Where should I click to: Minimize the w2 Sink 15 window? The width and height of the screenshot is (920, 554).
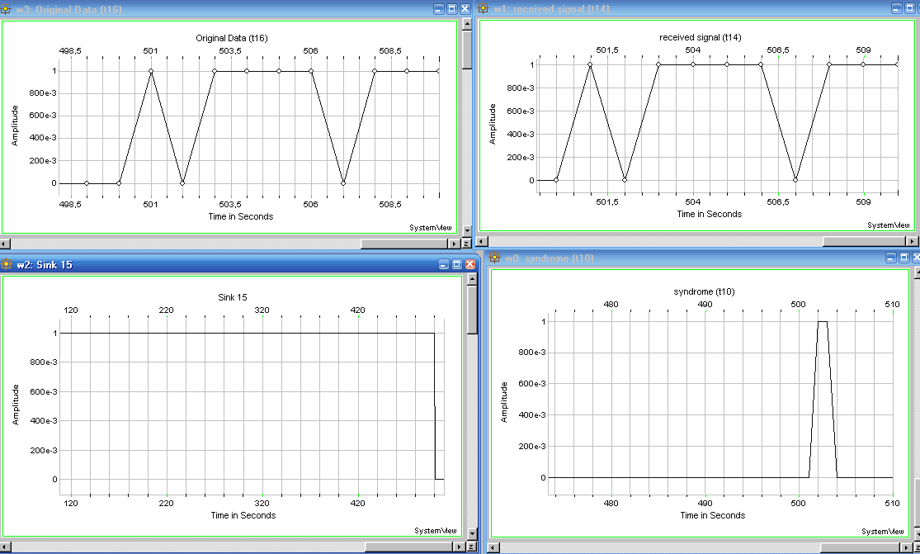click(444, 265)
